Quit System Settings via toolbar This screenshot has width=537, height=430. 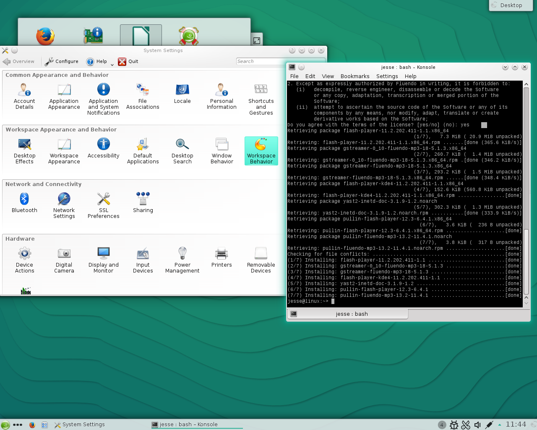[128, 61]
